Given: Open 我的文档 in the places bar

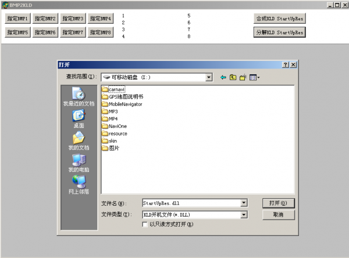Looking at the screenshot, I should tap(79, 141).
